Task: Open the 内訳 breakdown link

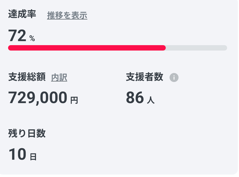Action: 59,77
